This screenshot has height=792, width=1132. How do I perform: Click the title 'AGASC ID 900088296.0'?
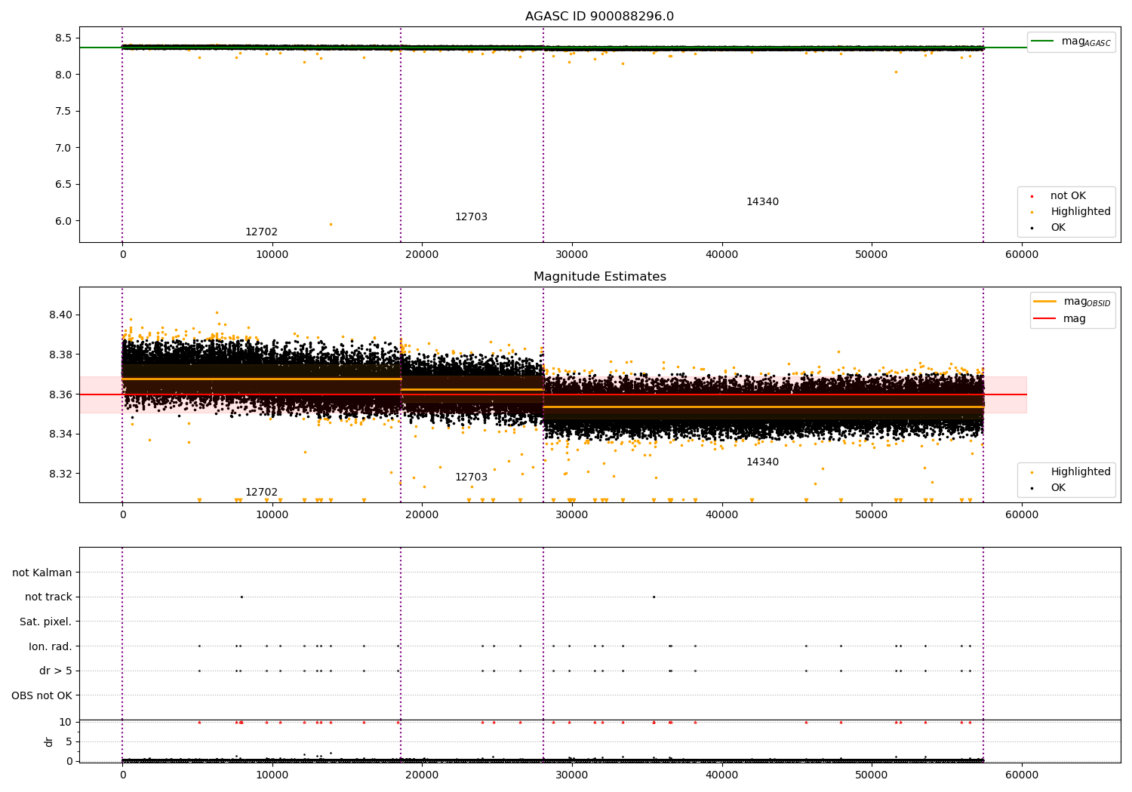pos(599,17)
